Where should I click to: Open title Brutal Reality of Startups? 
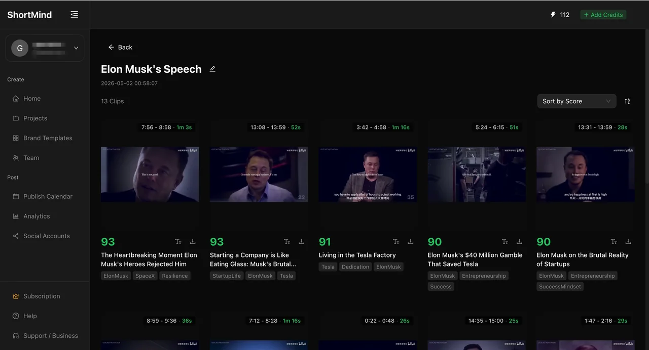click(583, 259)
